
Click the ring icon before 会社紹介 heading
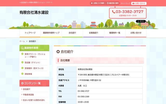(x=58, y=52)
